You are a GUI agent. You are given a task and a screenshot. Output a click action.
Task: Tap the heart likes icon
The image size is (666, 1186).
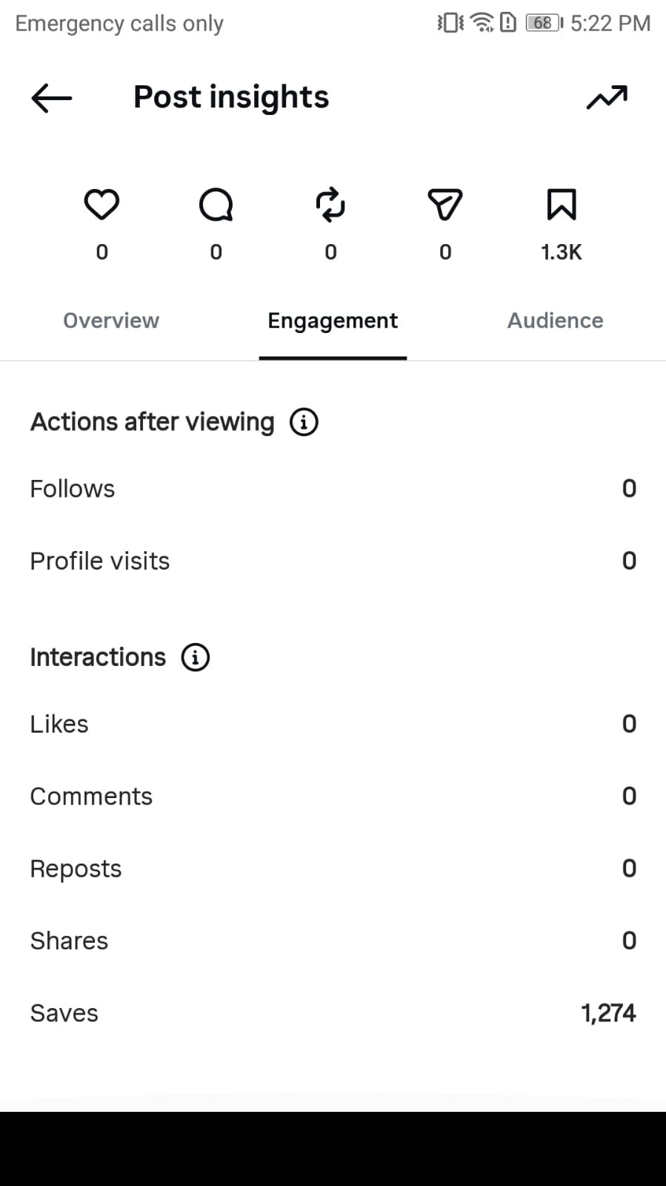click(101, 205)
